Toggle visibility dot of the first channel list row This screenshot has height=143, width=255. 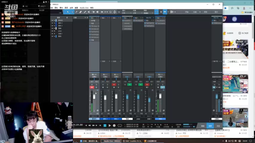[52, 20]
